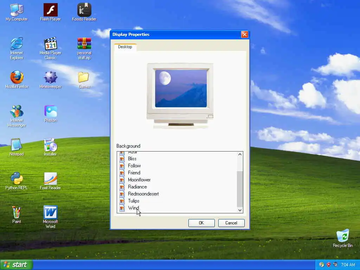This screenshot has width=360, height=270.
Task: Select the Photon desktop shortcut
Action: pos(50,114)
